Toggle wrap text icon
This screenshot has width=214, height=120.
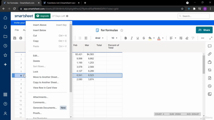pyautogui.click(x=181, y=38)
